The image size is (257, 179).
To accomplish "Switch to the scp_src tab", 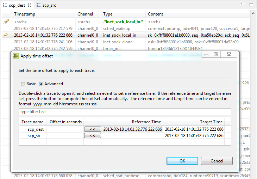I will coord(49,5).
